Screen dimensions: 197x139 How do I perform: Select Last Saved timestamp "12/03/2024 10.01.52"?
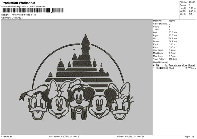pos(71,136)
